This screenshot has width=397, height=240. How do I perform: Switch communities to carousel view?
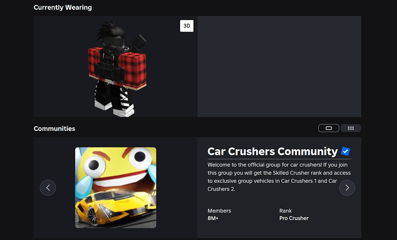tap(329, 128)
